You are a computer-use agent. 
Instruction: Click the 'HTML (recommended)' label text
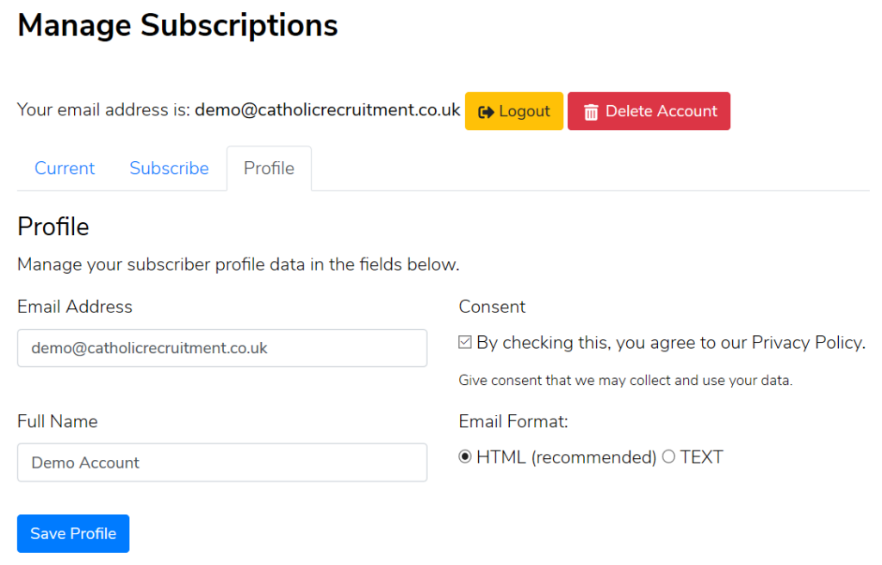(567, 457)
